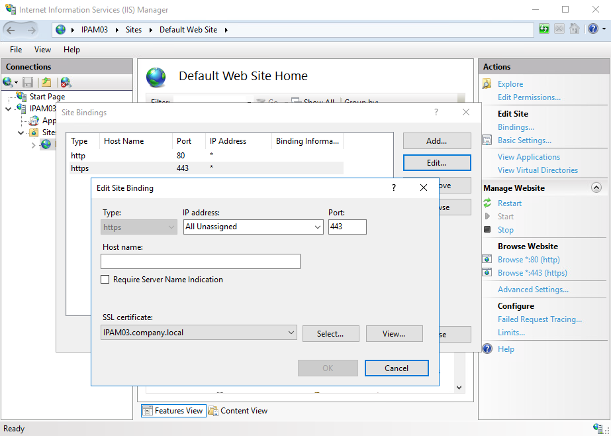This screenshot has height=436, width=611.
Task: Expand the SSL certificate dropdown
Action: pyautogui.click(x=199, y=333)
